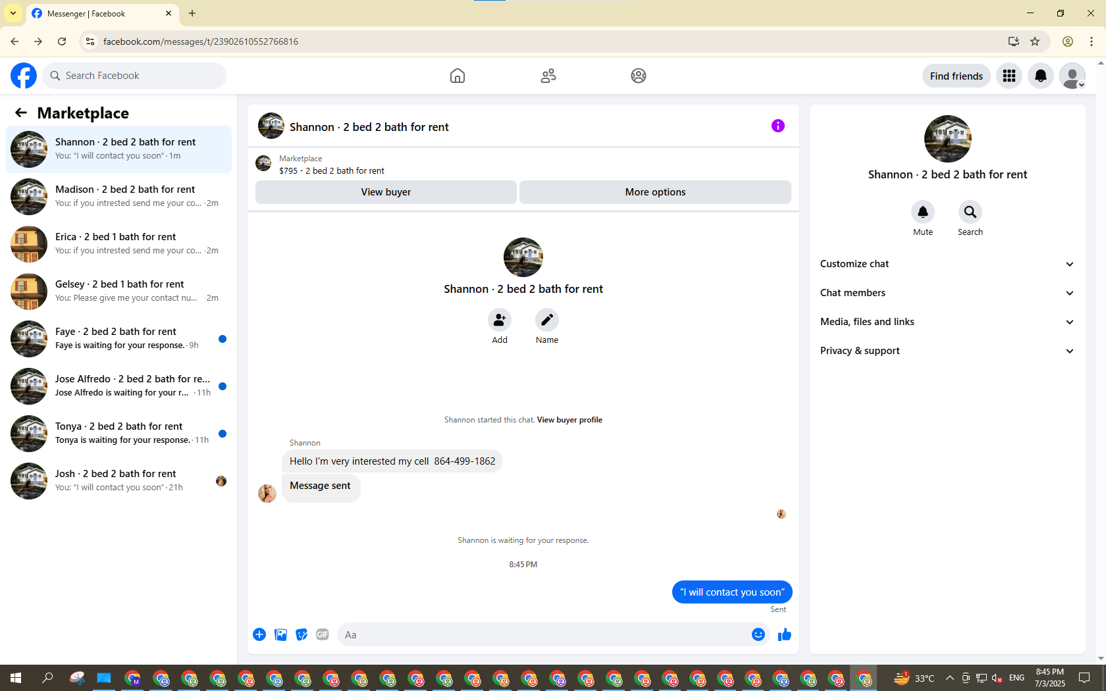Viewport: 1106px width, 691px height.
Task: Open the notifications bell icon
Action: (x=1041, y=76)
